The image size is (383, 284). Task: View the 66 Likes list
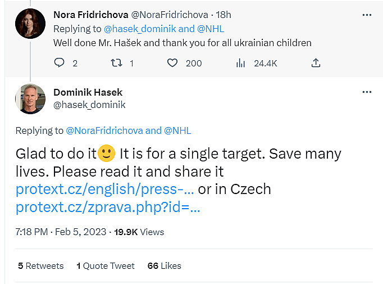coord(164,265)
